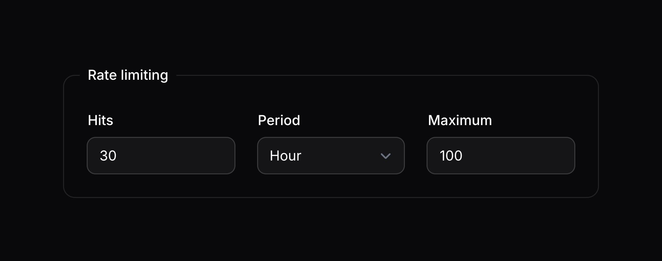Screen dimensions: 662x261
Task: Click the Period label
Action: pos(279,120)
